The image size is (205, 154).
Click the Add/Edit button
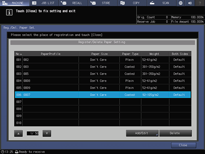pos(142,133)
